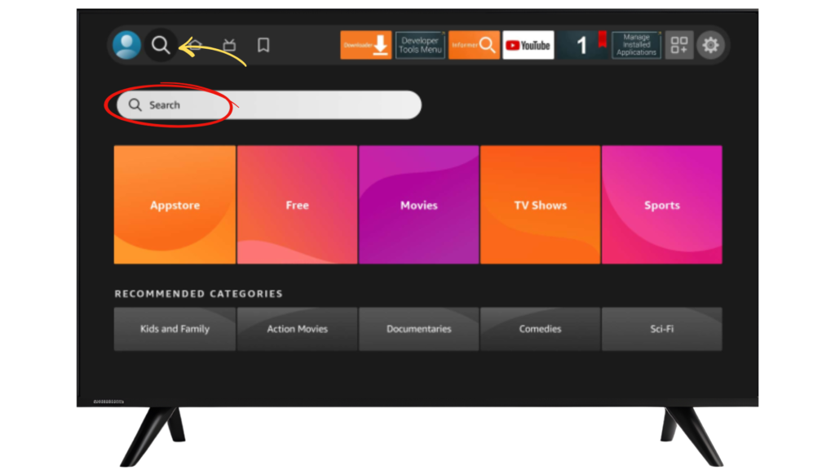Switch to the Movies category
The image size is (835, 470).
[x=418, y=205]
